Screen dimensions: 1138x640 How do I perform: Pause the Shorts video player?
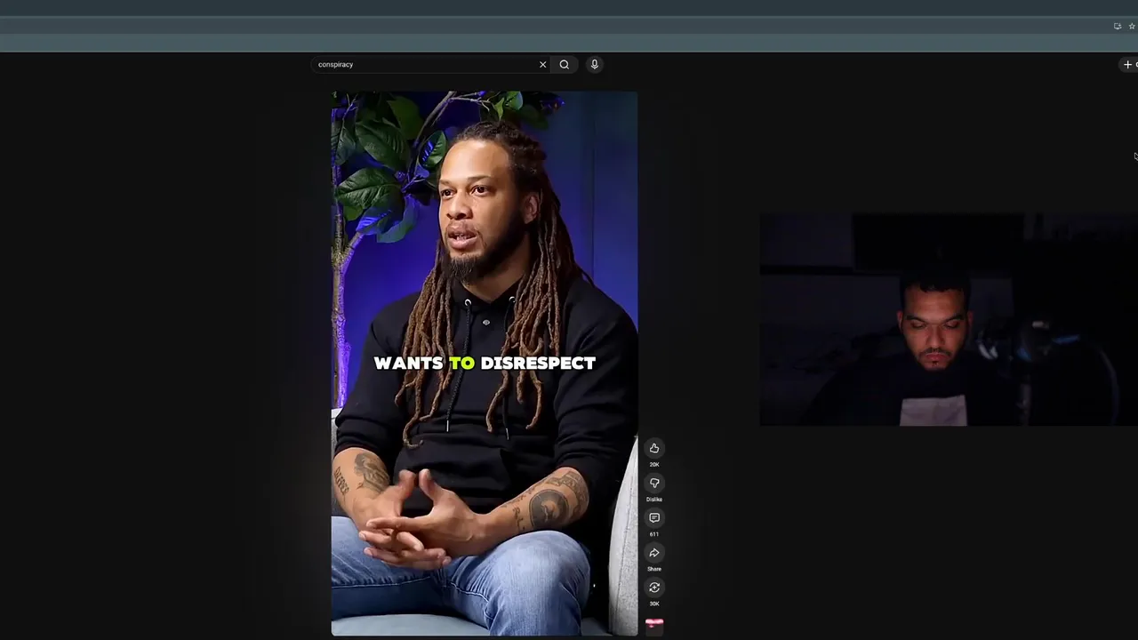click(485, 363)
